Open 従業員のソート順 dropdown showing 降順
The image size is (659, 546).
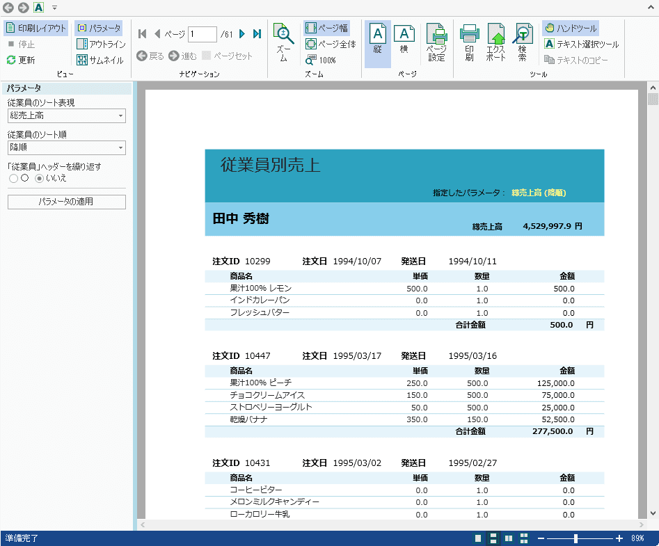[x=67, y=147]
